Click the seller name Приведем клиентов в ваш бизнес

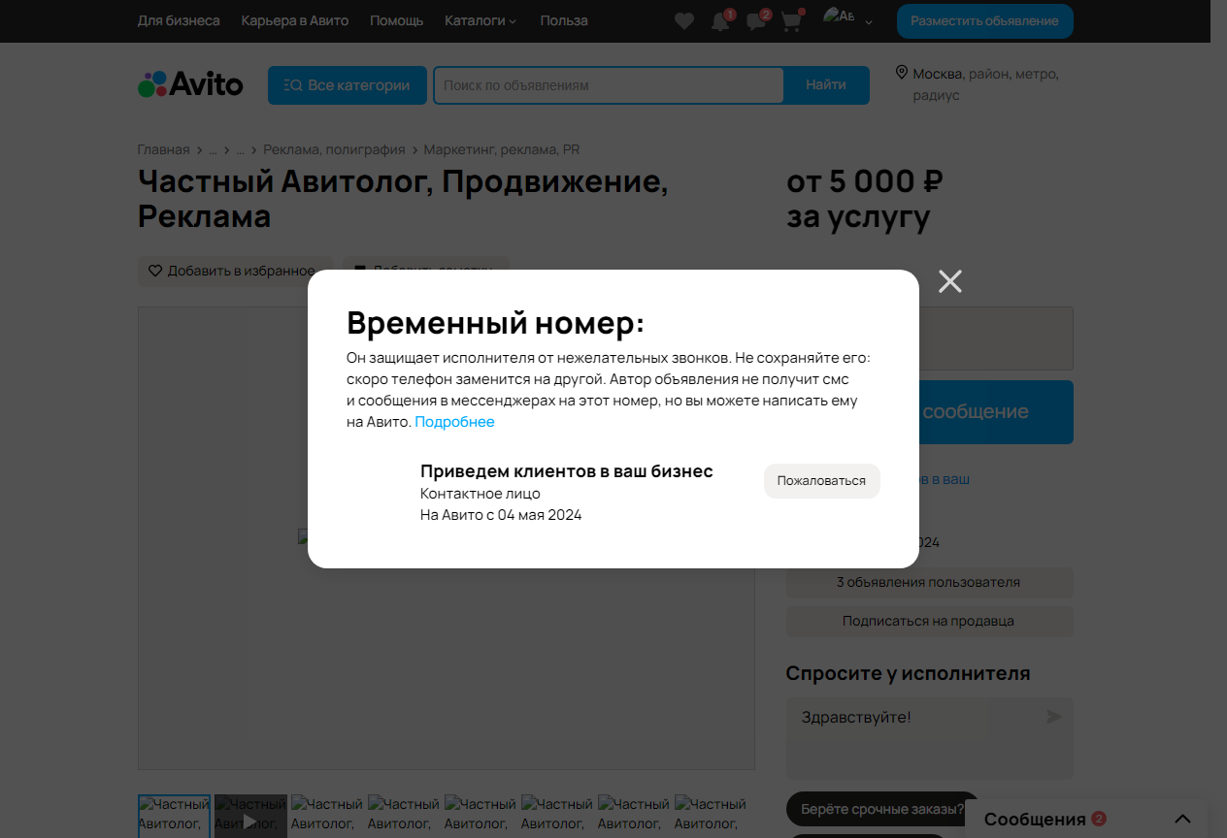pos(567,471)
